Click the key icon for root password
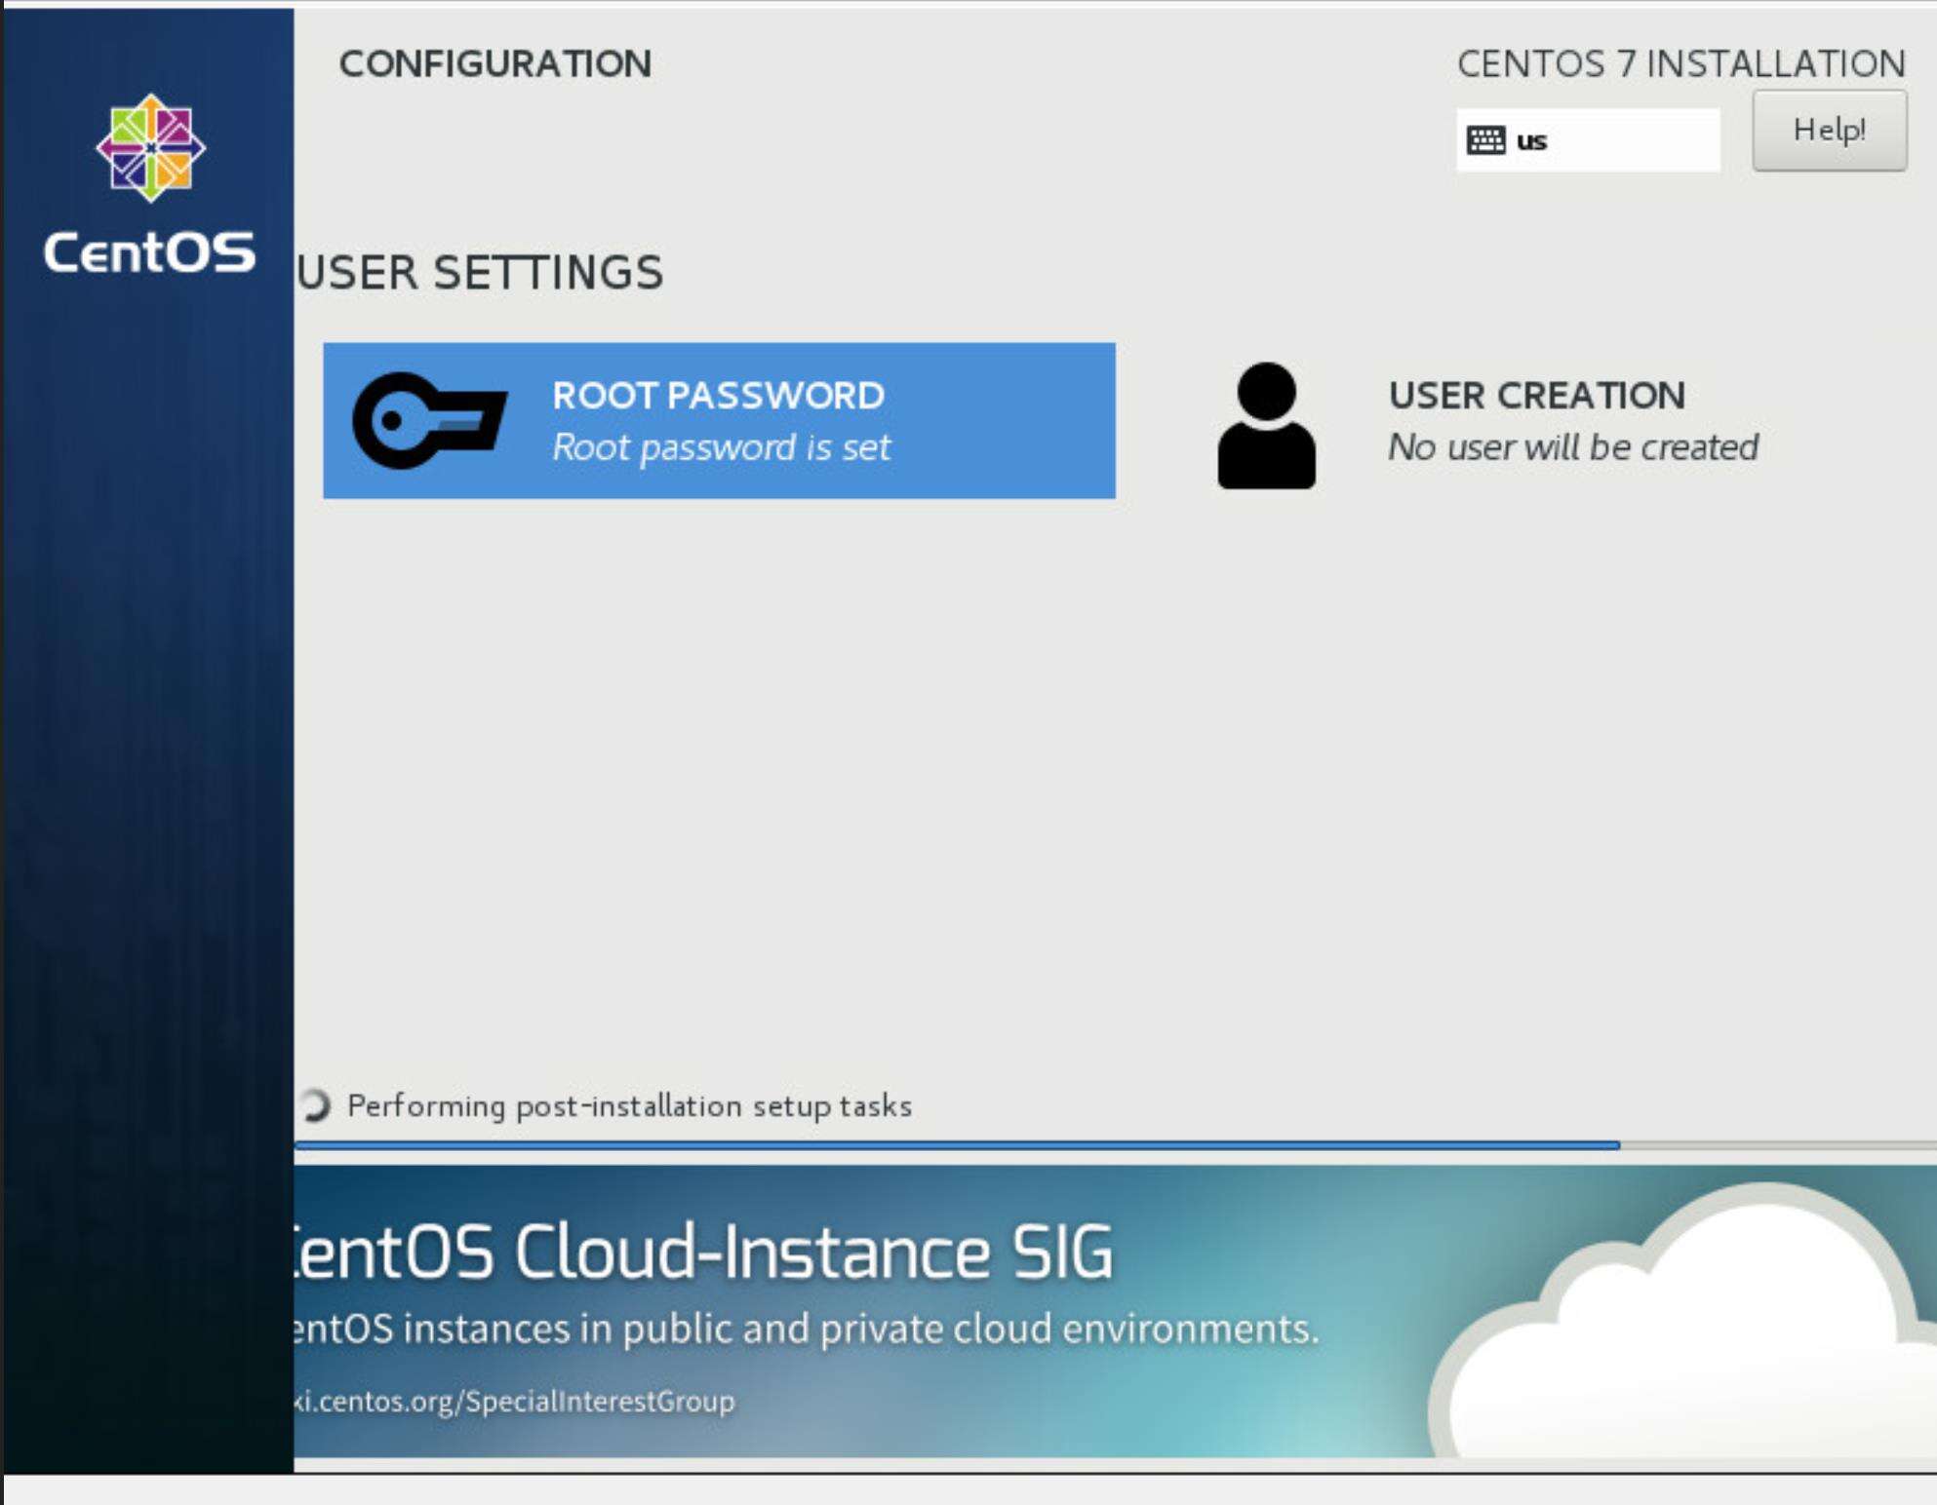 click(429, 421)
